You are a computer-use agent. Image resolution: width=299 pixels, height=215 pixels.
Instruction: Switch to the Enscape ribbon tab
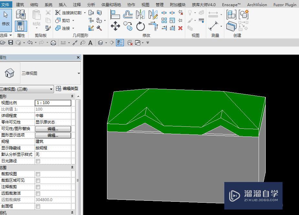pos(231,5)
